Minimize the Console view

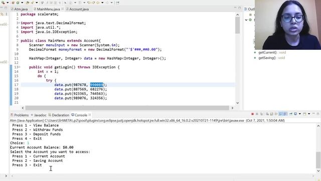313,114
